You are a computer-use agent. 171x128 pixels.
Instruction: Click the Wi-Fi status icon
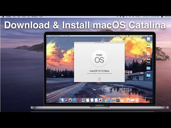(x=130, y=17)
